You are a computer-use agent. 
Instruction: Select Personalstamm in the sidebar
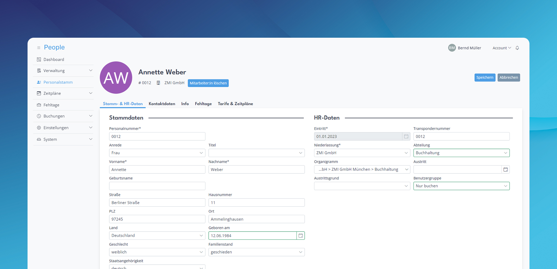pos(58,82)
